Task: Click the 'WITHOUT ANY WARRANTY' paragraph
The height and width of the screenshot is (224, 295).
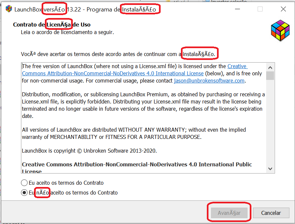Action: point(134,133)
